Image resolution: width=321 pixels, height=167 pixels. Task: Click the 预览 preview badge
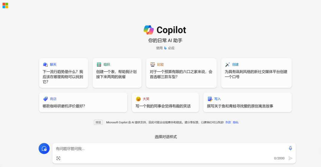coord(98,122)
